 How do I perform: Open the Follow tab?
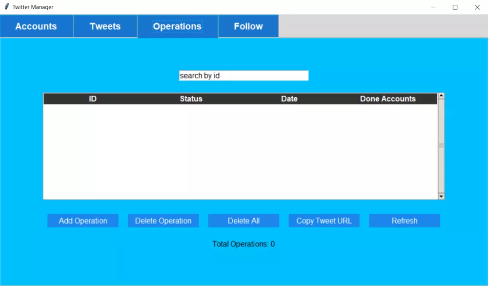pos(248,26)
